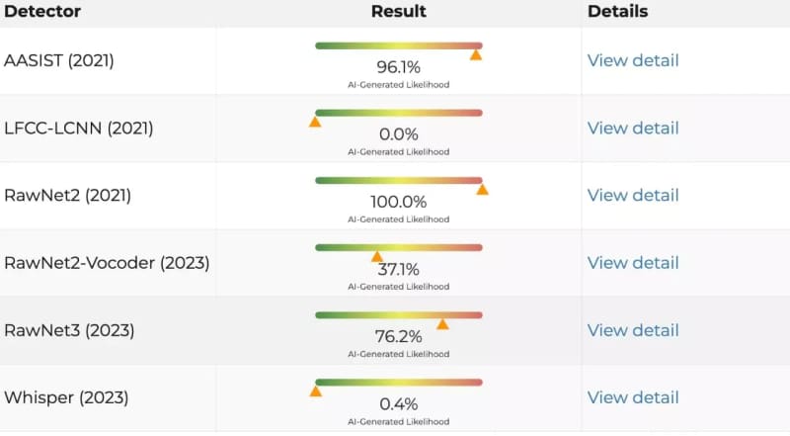Click the Detector column header

point(43,12)
